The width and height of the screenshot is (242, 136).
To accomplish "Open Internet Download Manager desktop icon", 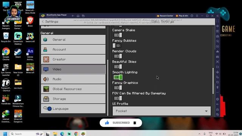I will [6, 116].
